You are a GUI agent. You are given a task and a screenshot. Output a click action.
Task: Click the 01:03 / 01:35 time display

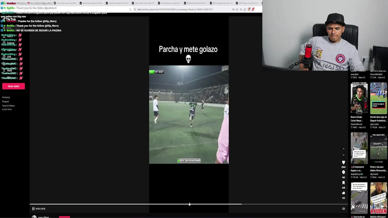click(40, 209)
